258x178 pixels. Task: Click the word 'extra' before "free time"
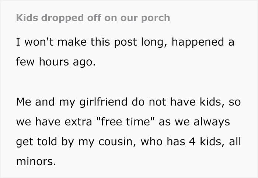pos(78,122)
